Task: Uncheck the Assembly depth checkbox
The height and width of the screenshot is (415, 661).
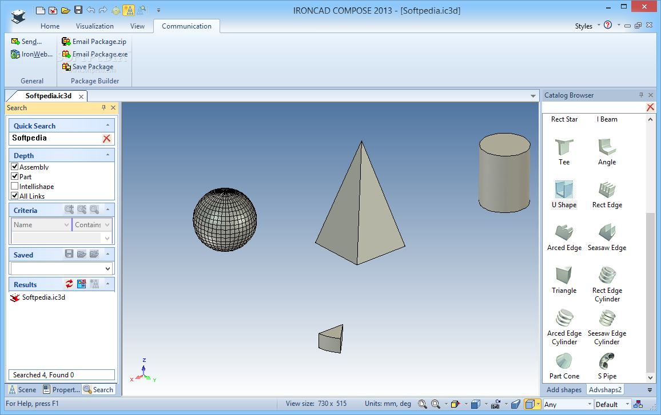Action: pos(15,167)
